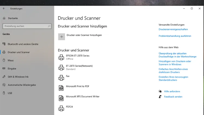The width and height of the screenshot is (204, 115).
Task: Click the search magnifier icon
Action: click(49, 26)
